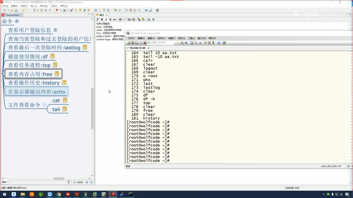Image resolution: width=353 pixels, height=198 pixels.
Task: Select the 查看操作历史:history topic
Action: click(34, 83)
